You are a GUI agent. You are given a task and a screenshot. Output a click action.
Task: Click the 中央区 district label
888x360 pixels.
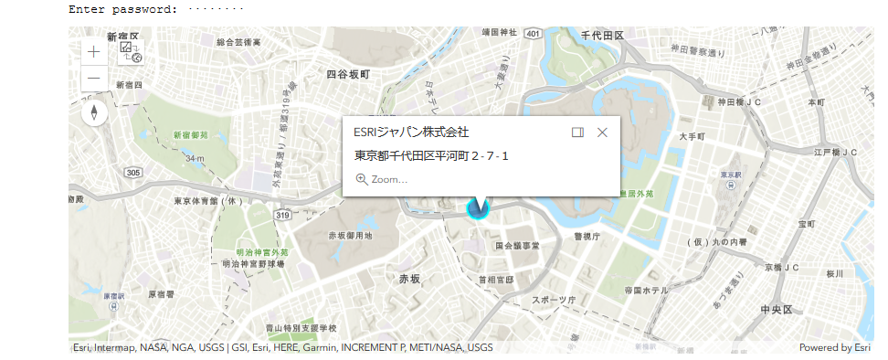pyautogui.click(x=777, y=310)
